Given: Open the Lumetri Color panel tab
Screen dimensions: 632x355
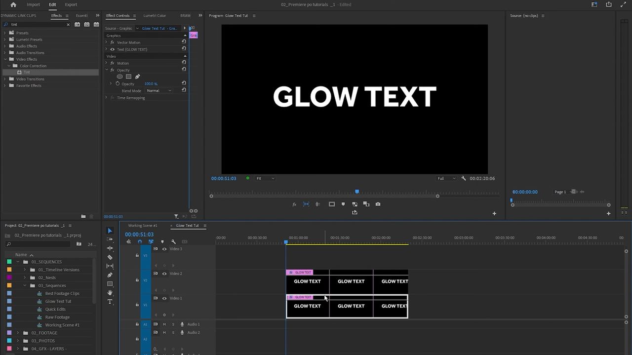Looking at the screenshot, I should pyautogui.click(x=155, y=15).
